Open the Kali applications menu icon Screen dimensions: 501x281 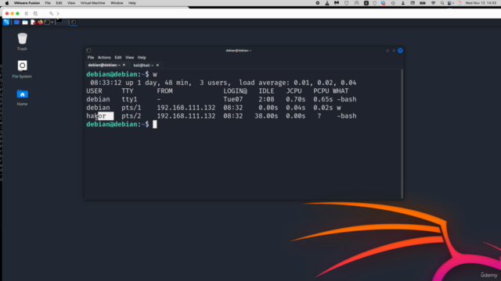coord(6,23)
